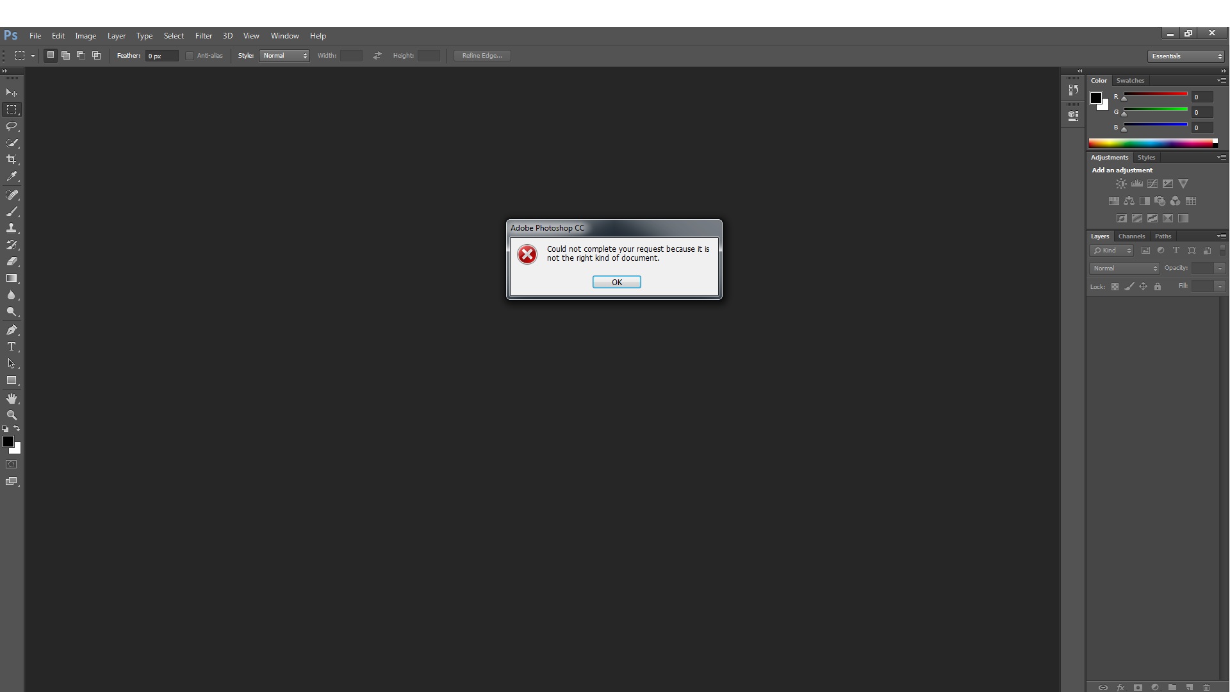Select Subtract from selection mode
The width and height of the screenshot is (1230, 692).
coord(81,56)
